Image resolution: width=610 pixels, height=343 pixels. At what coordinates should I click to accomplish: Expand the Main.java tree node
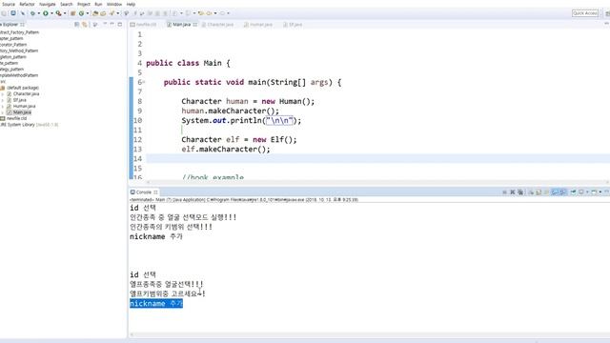pos(3,112)
